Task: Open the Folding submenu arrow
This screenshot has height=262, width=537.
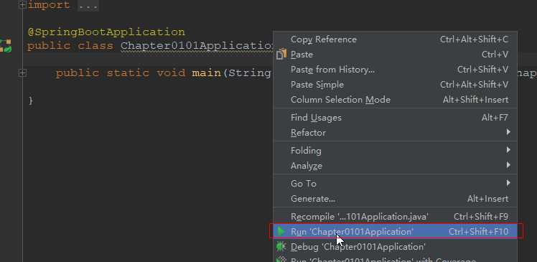Action: (508, 150)
